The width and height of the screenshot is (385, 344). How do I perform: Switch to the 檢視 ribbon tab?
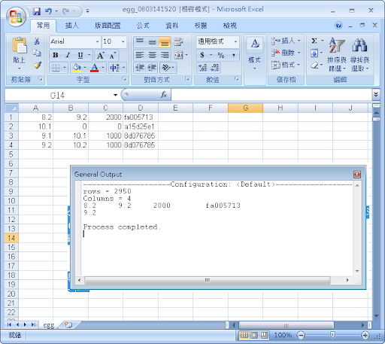coord(230,26)
